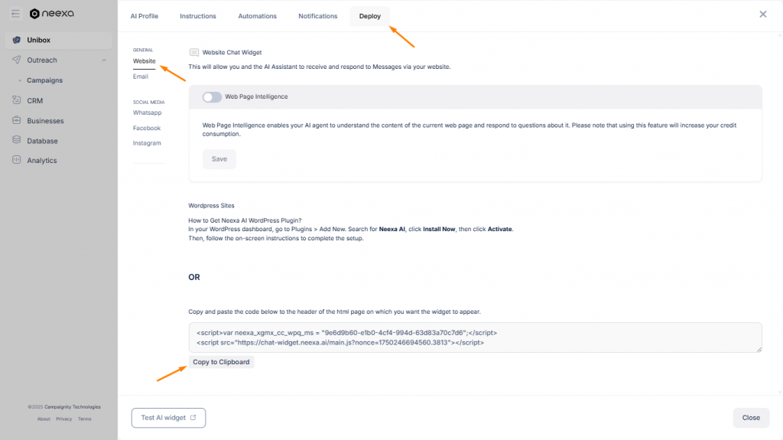The height and width of the screenshot is (440, 783).
Task: Click the Analytics icon in sidebar
Action: (x=17, y=161)
